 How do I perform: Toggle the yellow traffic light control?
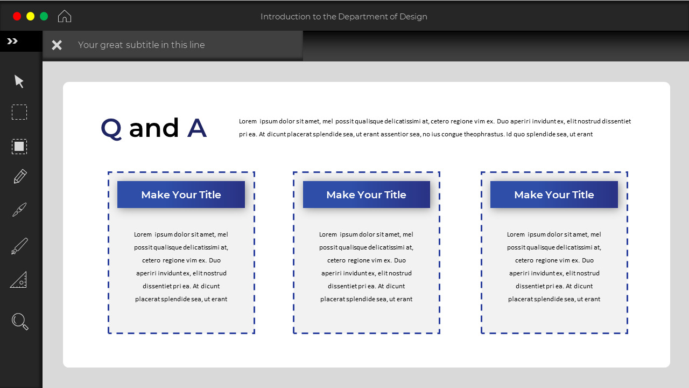pyautogui.click(x=31, y=16)
